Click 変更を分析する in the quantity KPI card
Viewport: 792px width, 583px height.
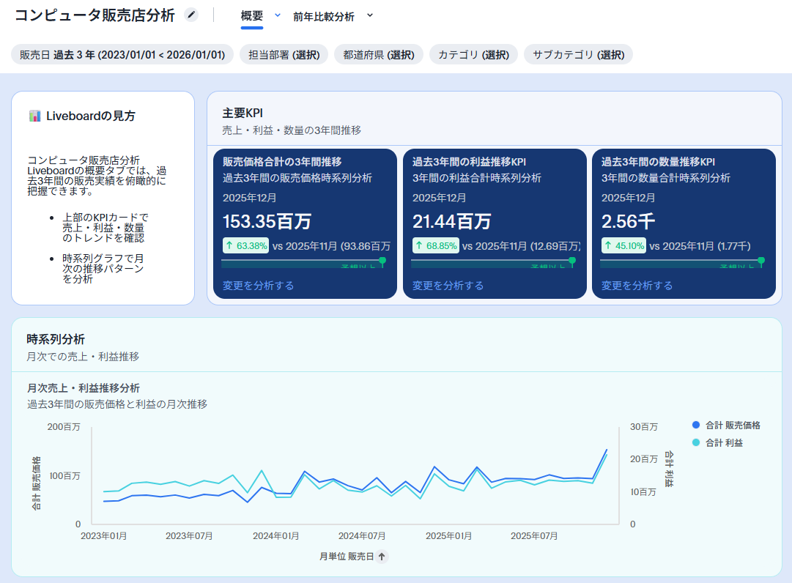click(x=637, y=286)
